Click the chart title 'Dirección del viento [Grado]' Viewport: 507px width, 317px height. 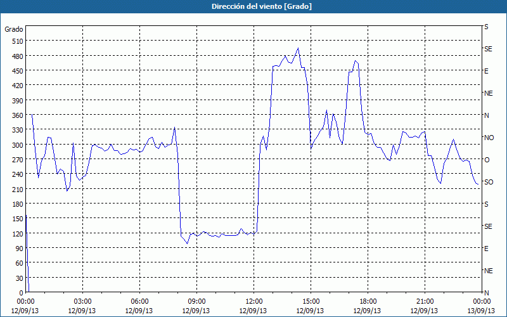(x=262, y=6)
